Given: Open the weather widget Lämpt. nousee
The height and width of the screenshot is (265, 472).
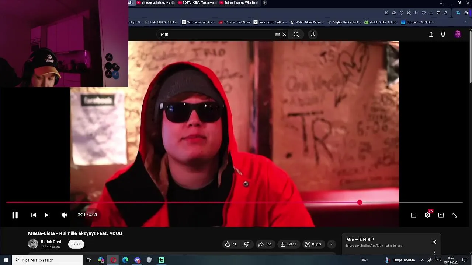Looking at the screenshot, I should (400, 260).
